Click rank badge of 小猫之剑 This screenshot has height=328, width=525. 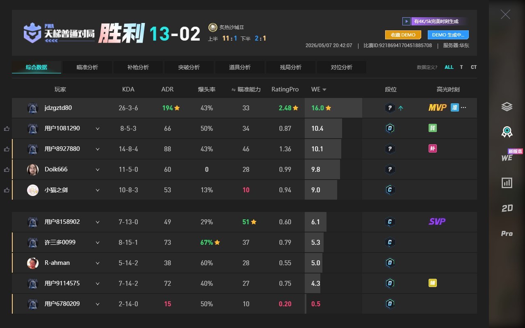click(x=390, y=190)
